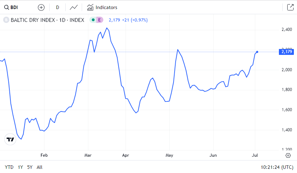
Task: Click the purple E data badge
Action: [x=99, y=20]
